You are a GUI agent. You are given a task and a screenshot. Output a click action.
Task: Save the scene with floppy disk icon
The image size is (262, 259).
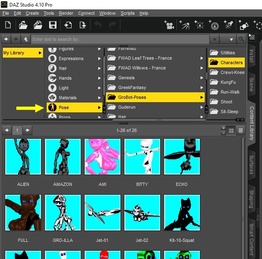pyautogui.click(x=53, y=25)
